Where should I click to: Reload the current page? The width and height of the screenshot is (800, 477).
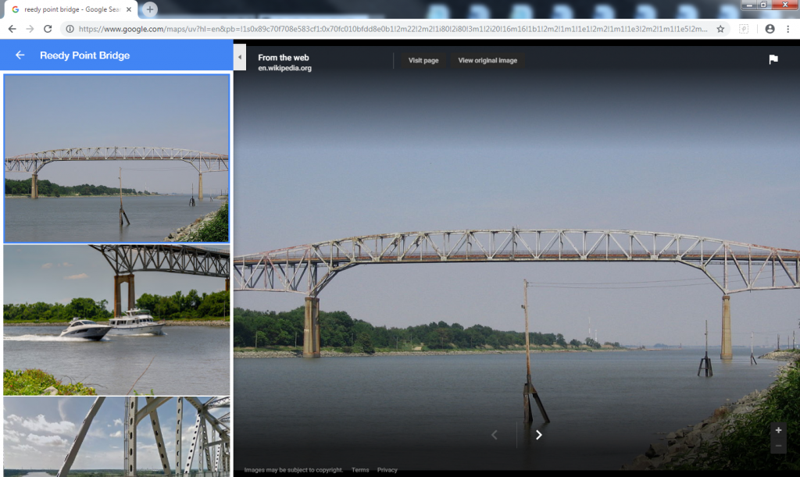(x=48, y=29)
